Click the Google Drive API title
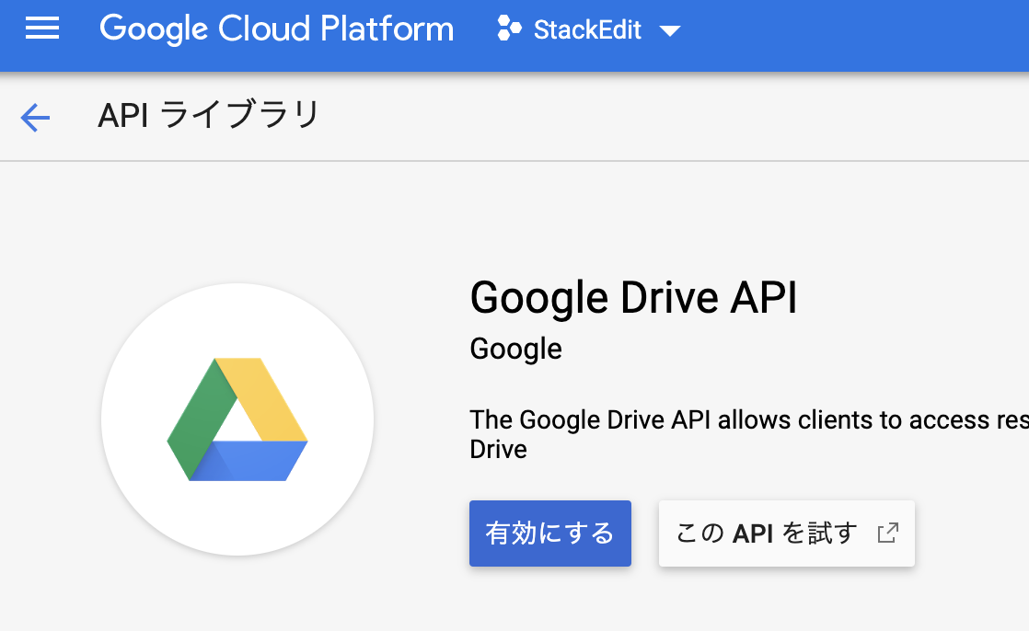The width and height of the screenshot is (1029, 631). click(x=633, y=297)
